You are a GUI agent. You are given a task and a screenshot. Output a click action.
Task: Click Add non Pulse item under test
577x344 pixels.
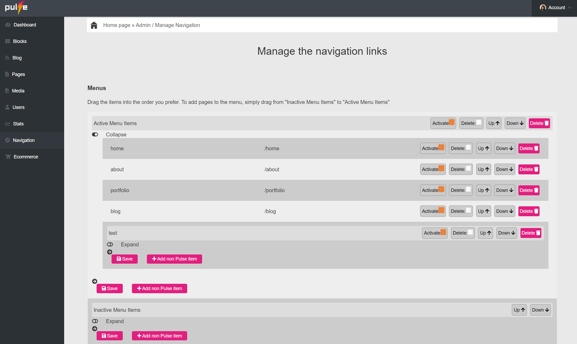pos(174,259)
